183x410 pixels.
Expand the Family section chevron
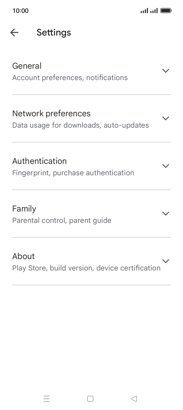pyautogui.click(x=165, y=213)
